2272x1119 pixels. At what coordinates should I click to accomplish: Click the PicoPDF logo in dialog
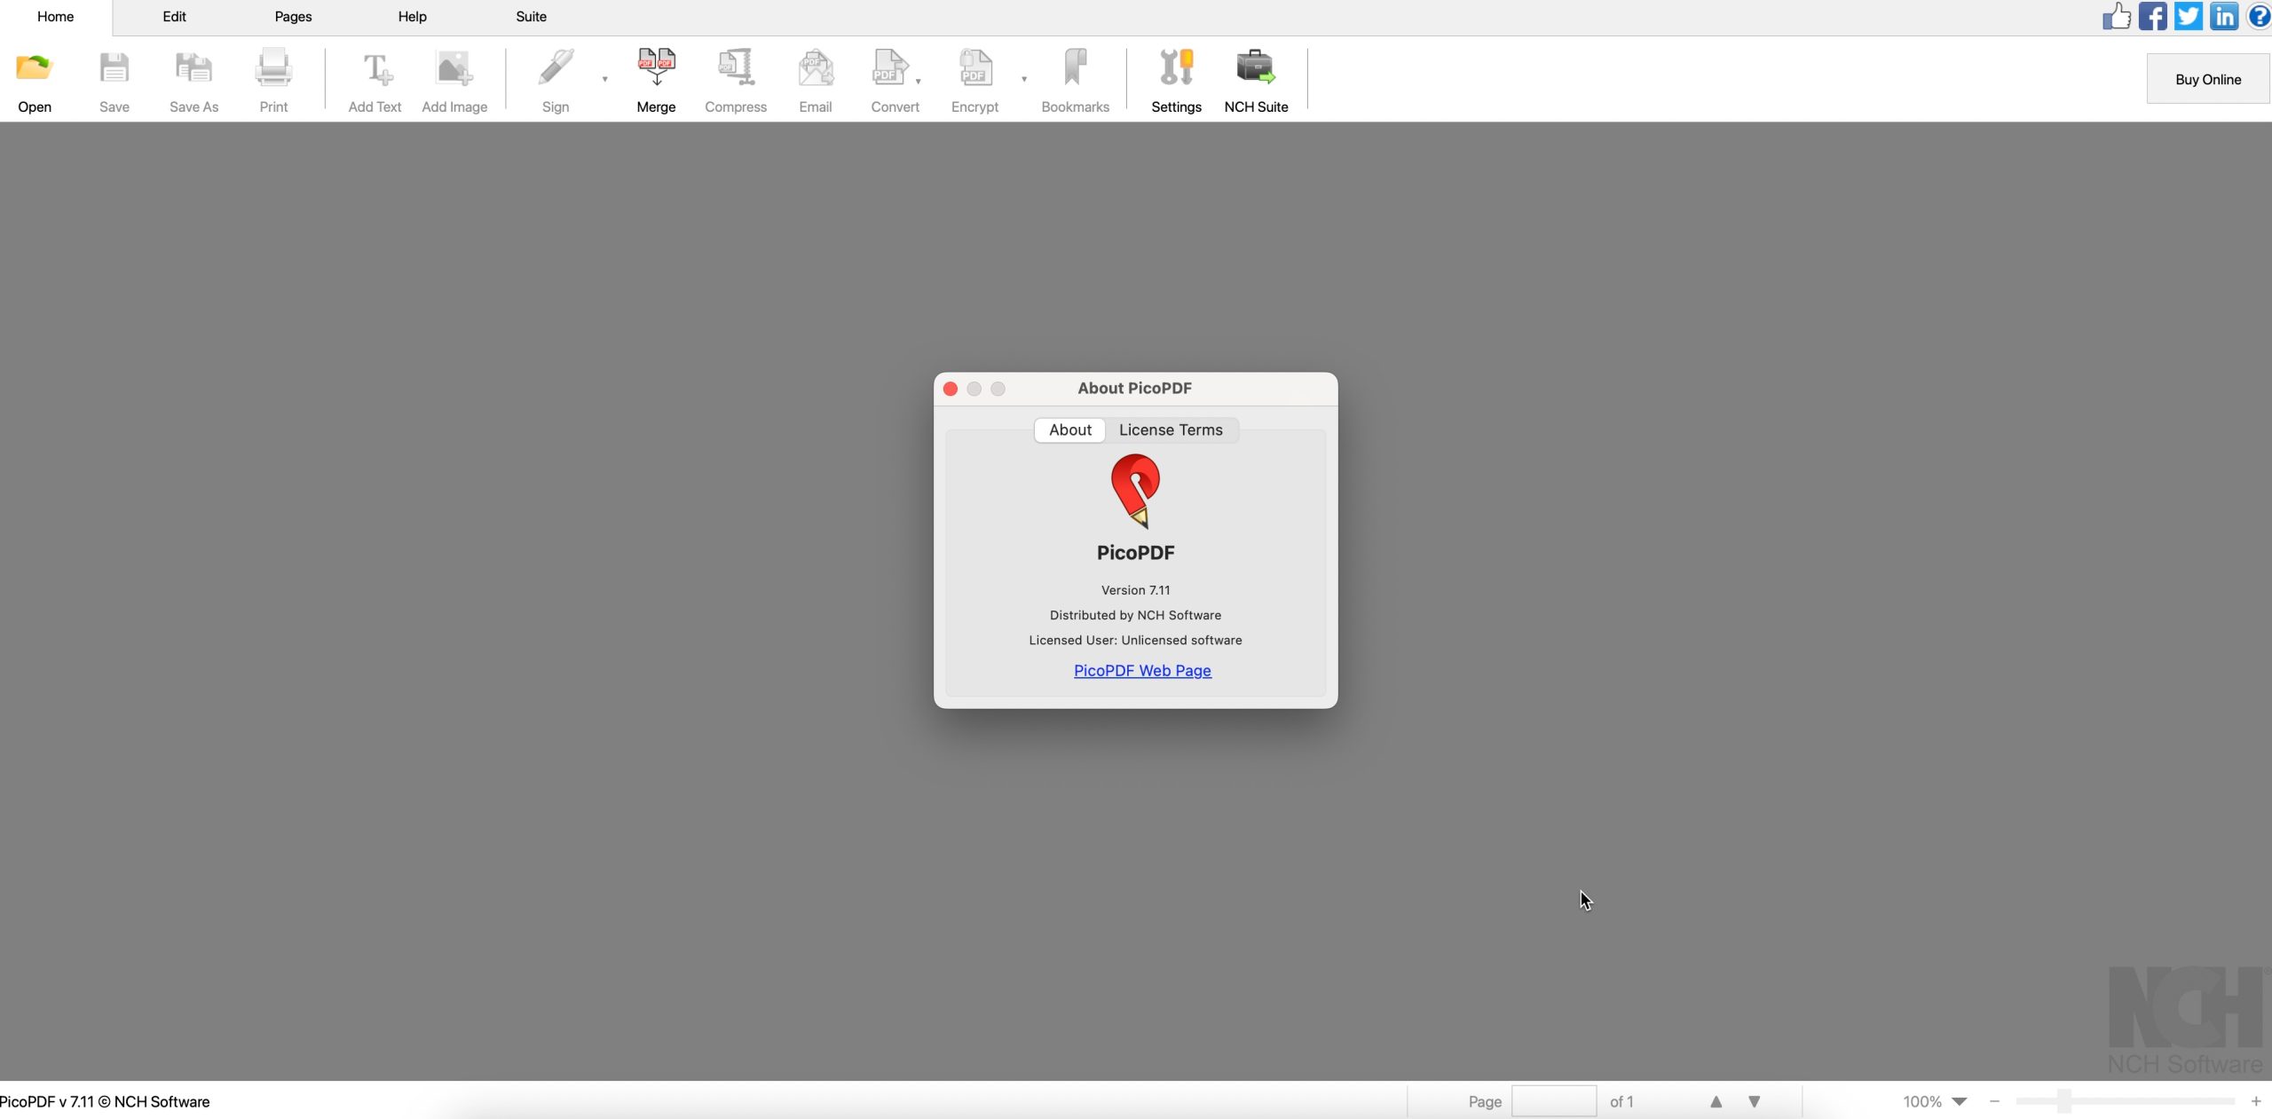tap(1135, 491)
